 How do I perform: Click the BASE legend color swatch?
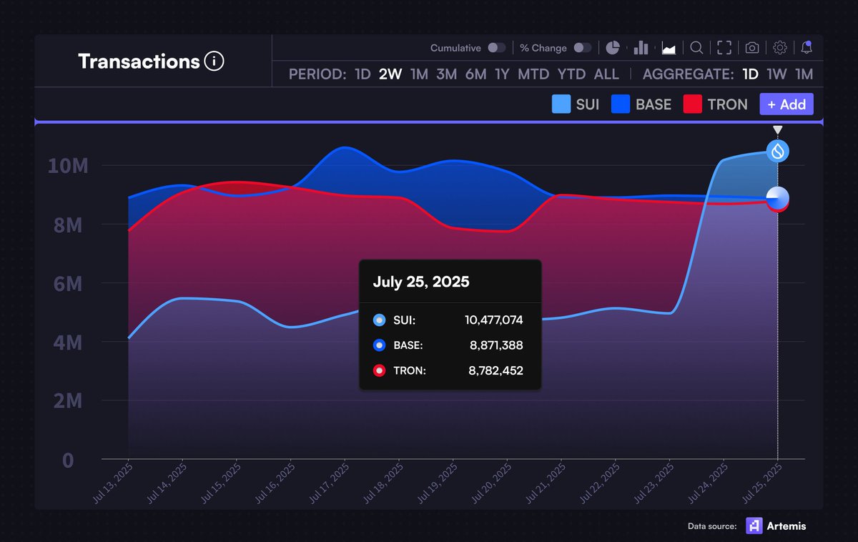[621, 104]
